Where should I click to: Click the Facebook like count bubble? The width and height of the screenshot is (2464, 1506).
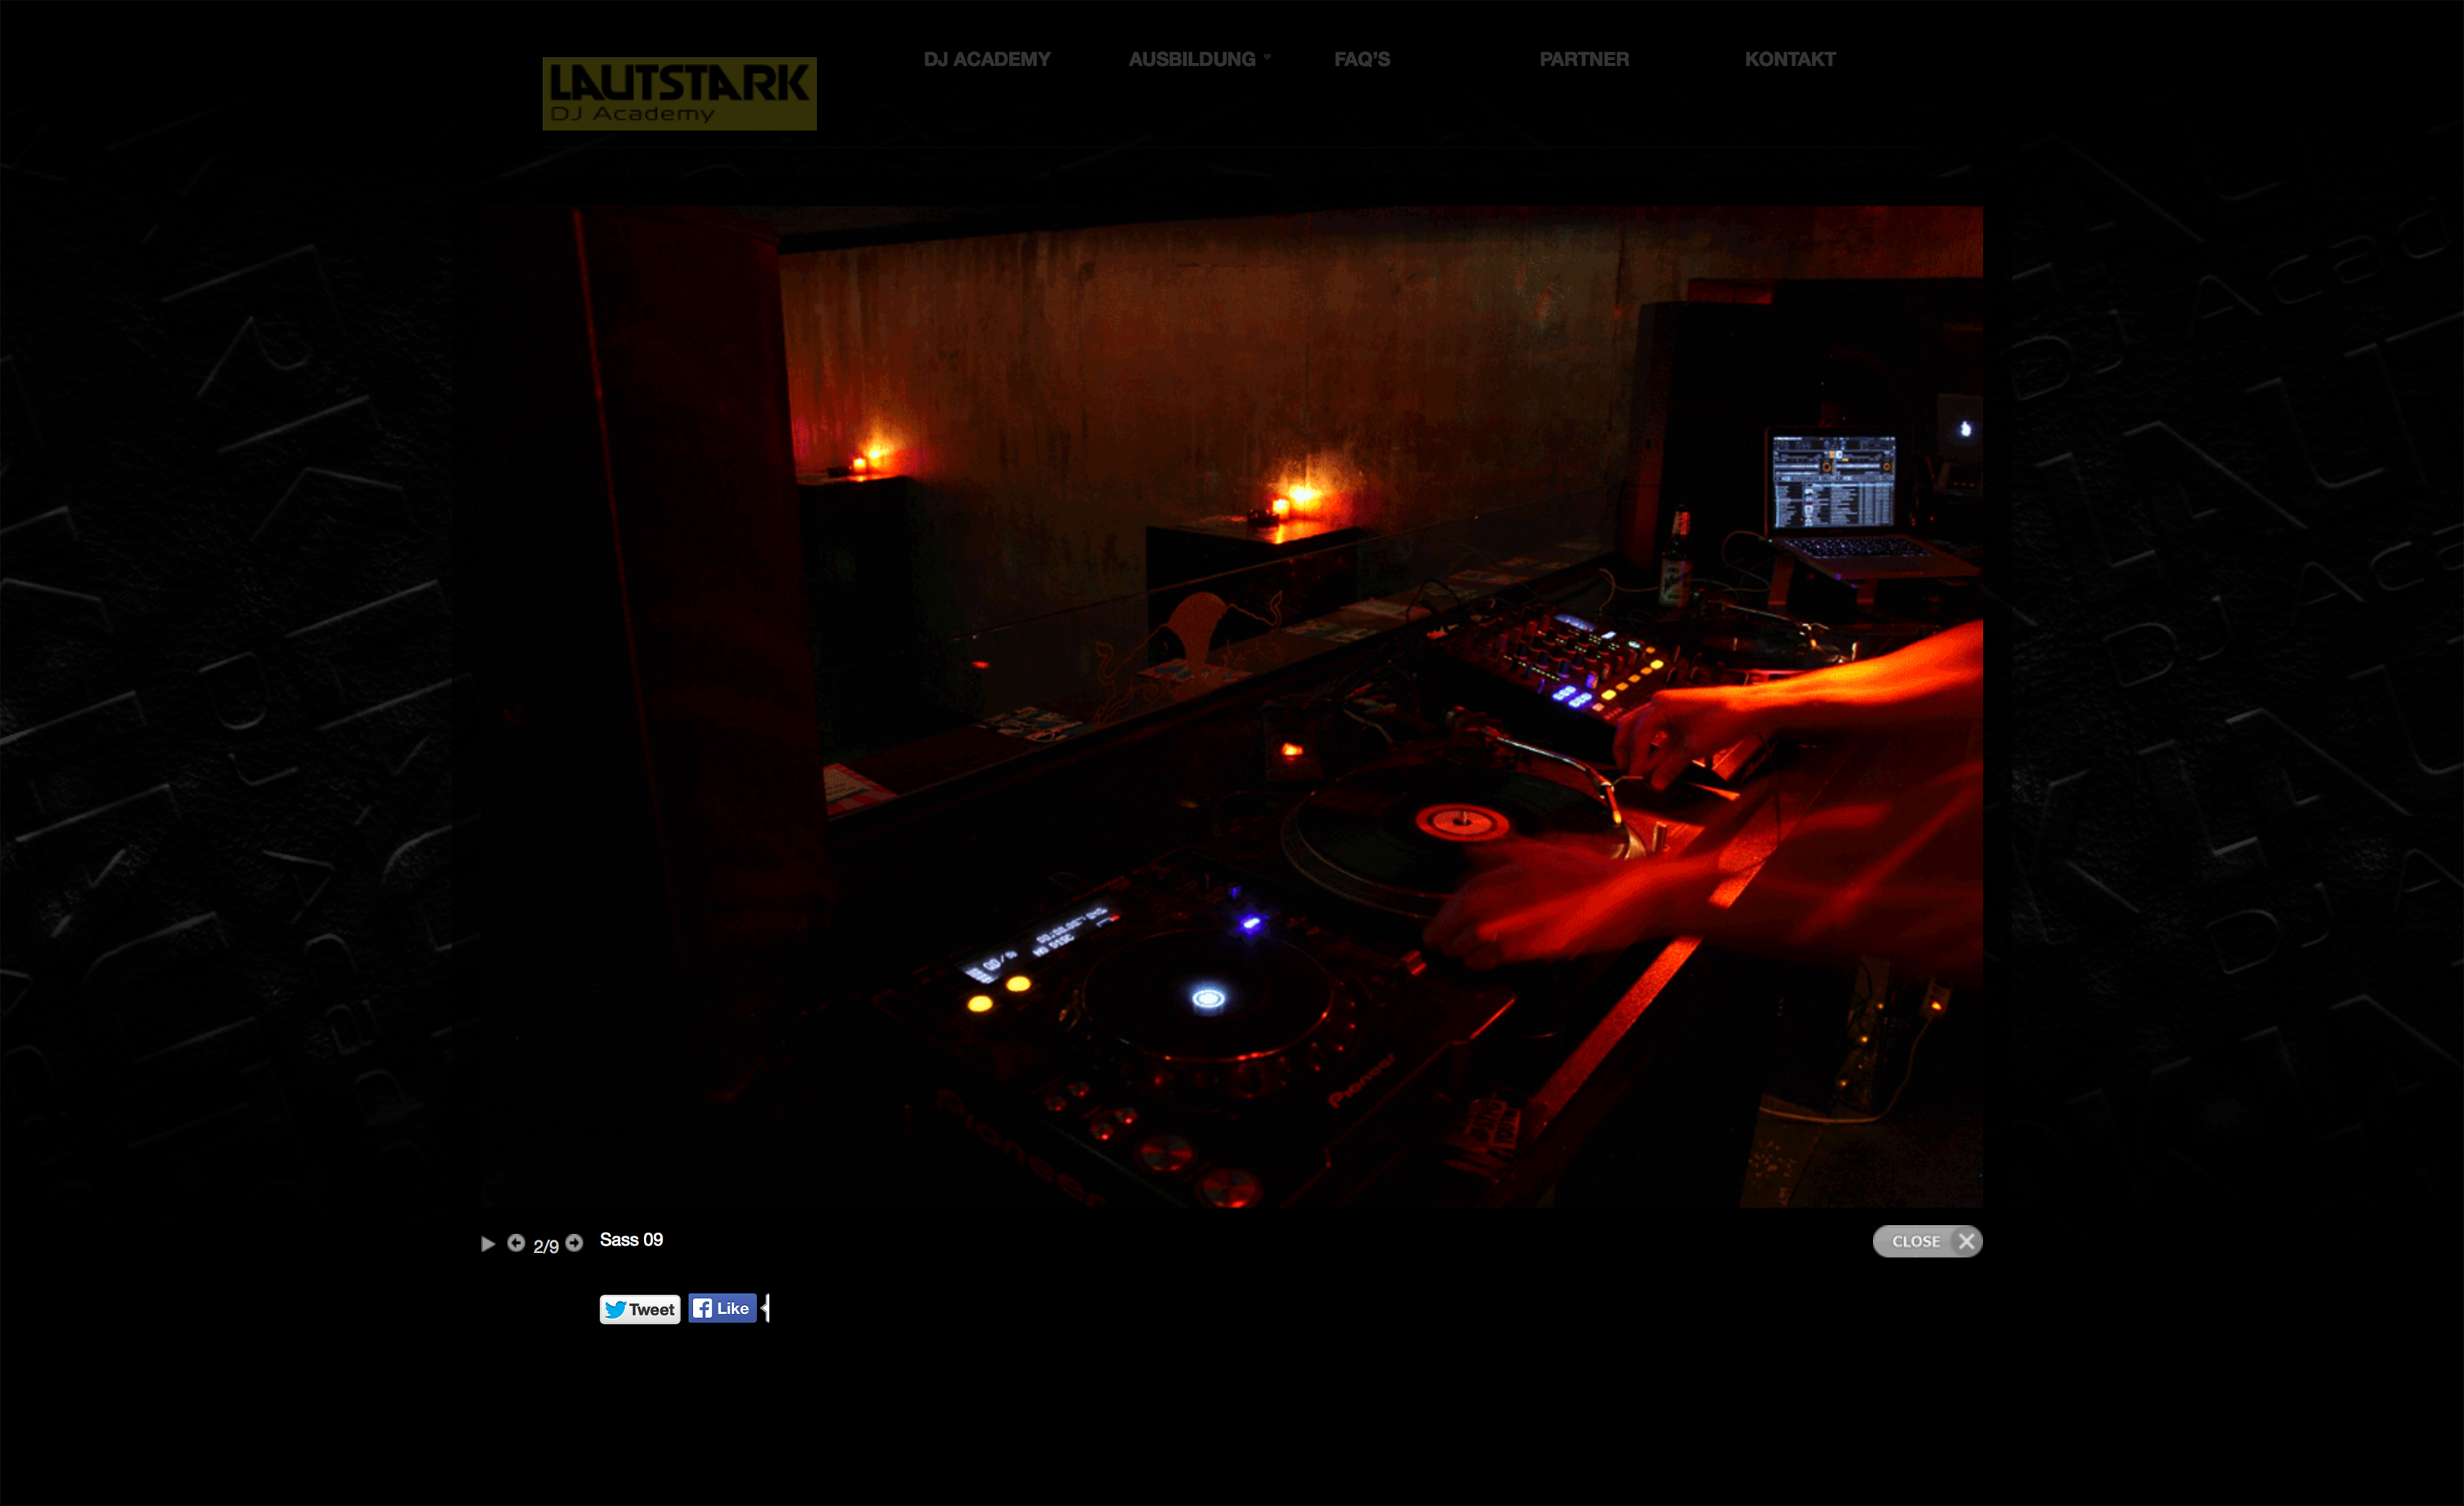coord(766,1308)
